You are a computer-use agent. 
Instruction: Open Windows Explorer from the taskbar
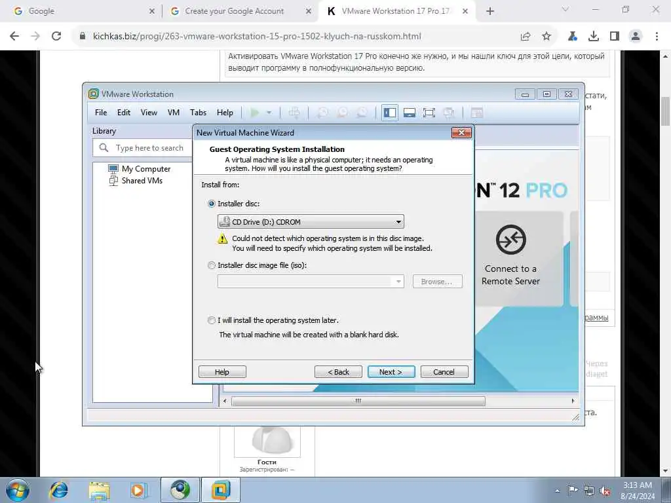100,490
